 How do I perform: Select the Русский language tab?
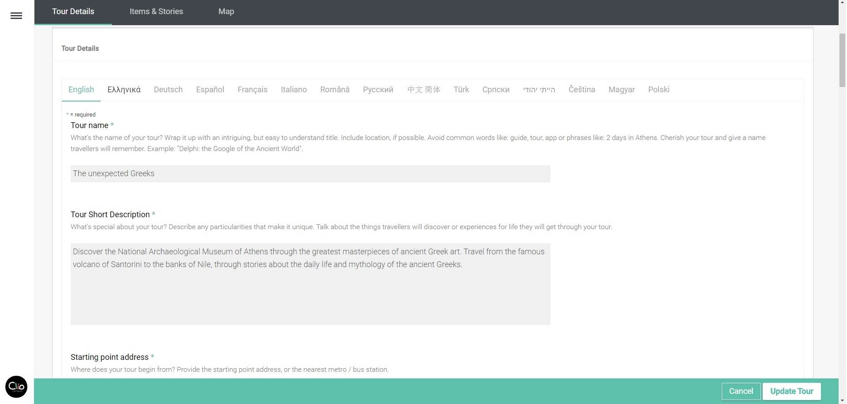[378, 90]
